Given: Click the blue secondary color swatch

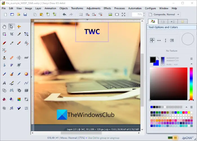Looking at the screenshot, I should [x=157, y=64].
